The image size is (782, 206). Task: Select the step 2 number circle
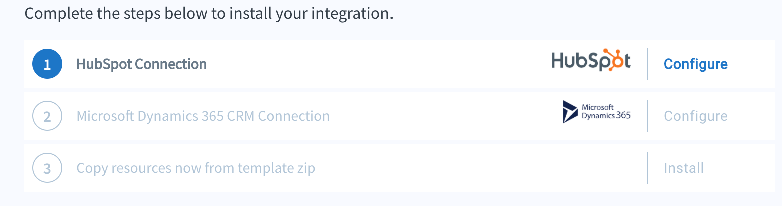[x=47, y=116]
